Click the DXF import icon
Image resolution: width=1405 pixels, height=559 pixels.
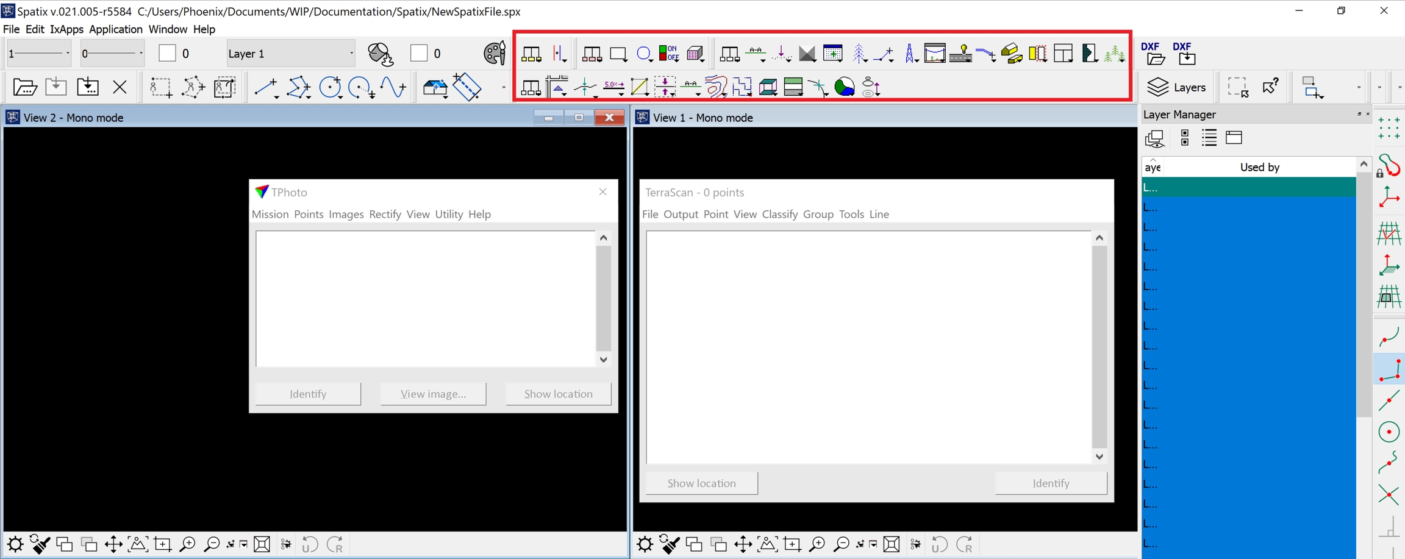pos(1185,54)
